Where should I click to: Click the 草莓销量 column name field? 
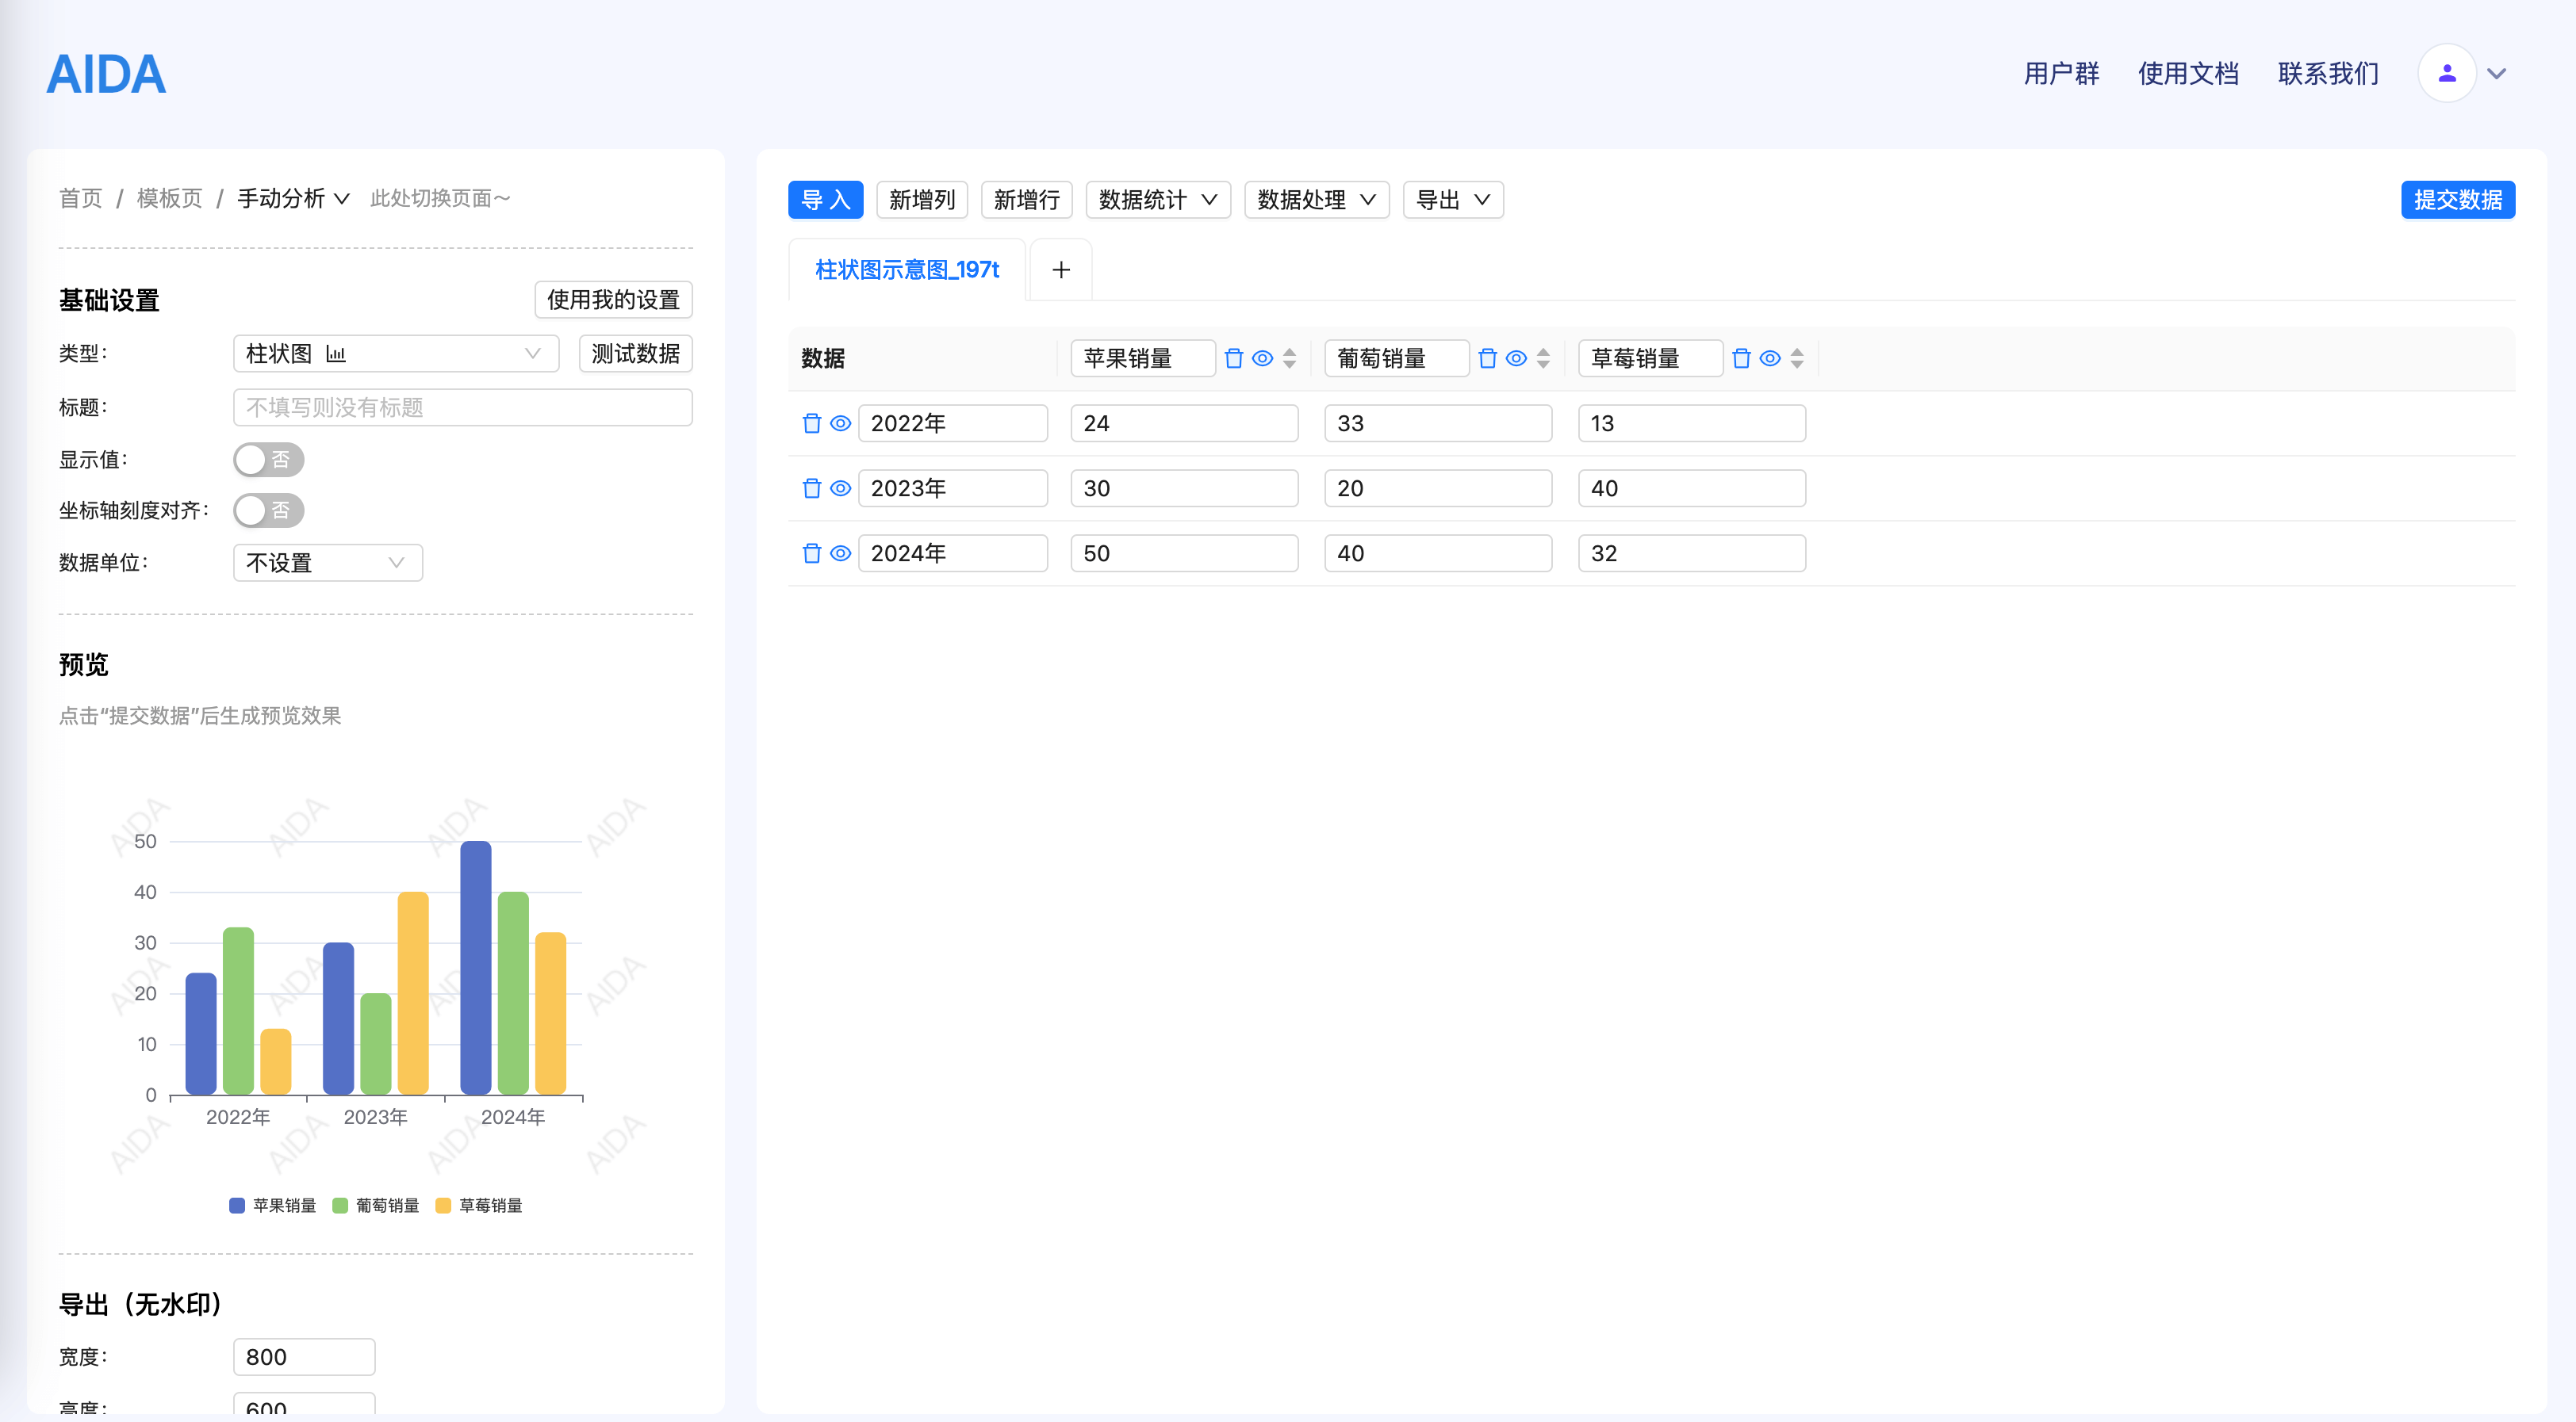click(x=1651, y=357)
